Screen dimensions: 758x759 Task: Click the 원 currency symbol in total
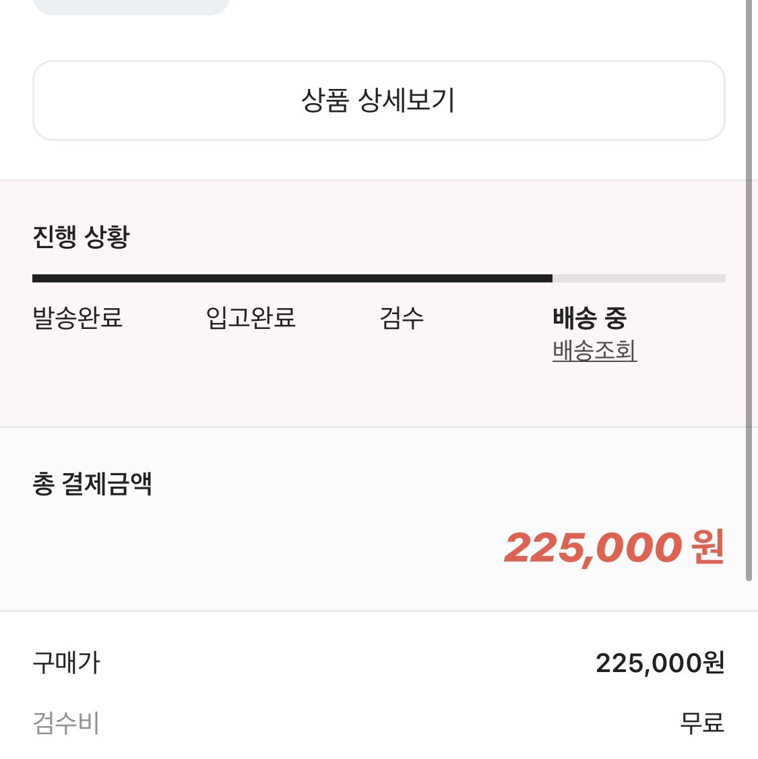tap(708, 547)
